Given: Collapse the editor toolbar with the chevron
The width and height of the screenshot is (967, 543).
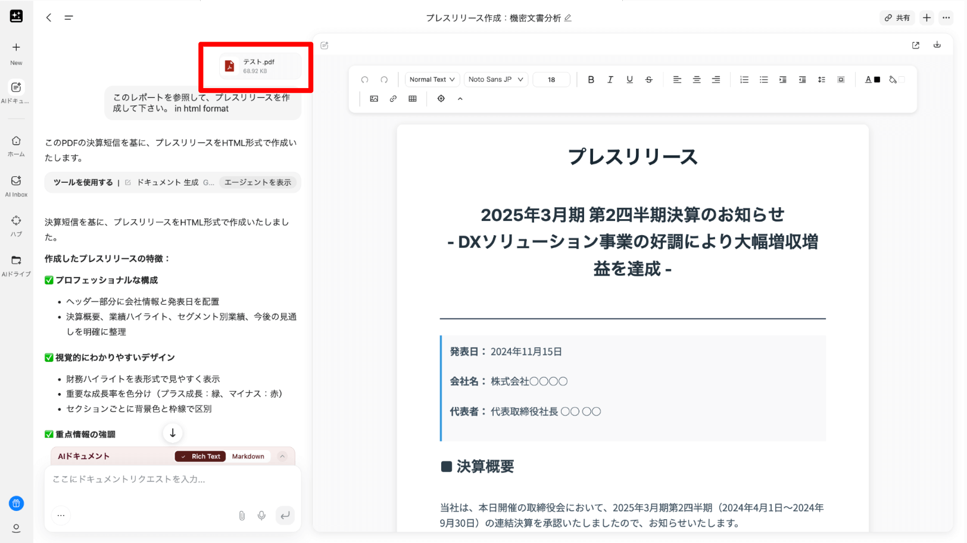Looking at the screenshot, I should (x=460, y=99).
